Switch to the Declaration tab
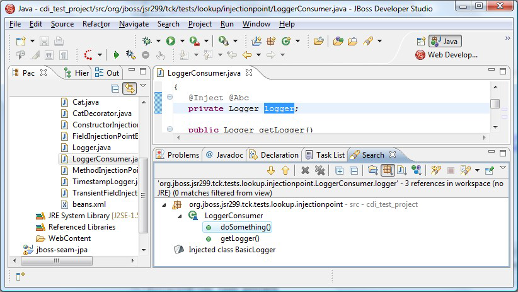This screenshot has height=292, width=518. (x=274, y=155)
